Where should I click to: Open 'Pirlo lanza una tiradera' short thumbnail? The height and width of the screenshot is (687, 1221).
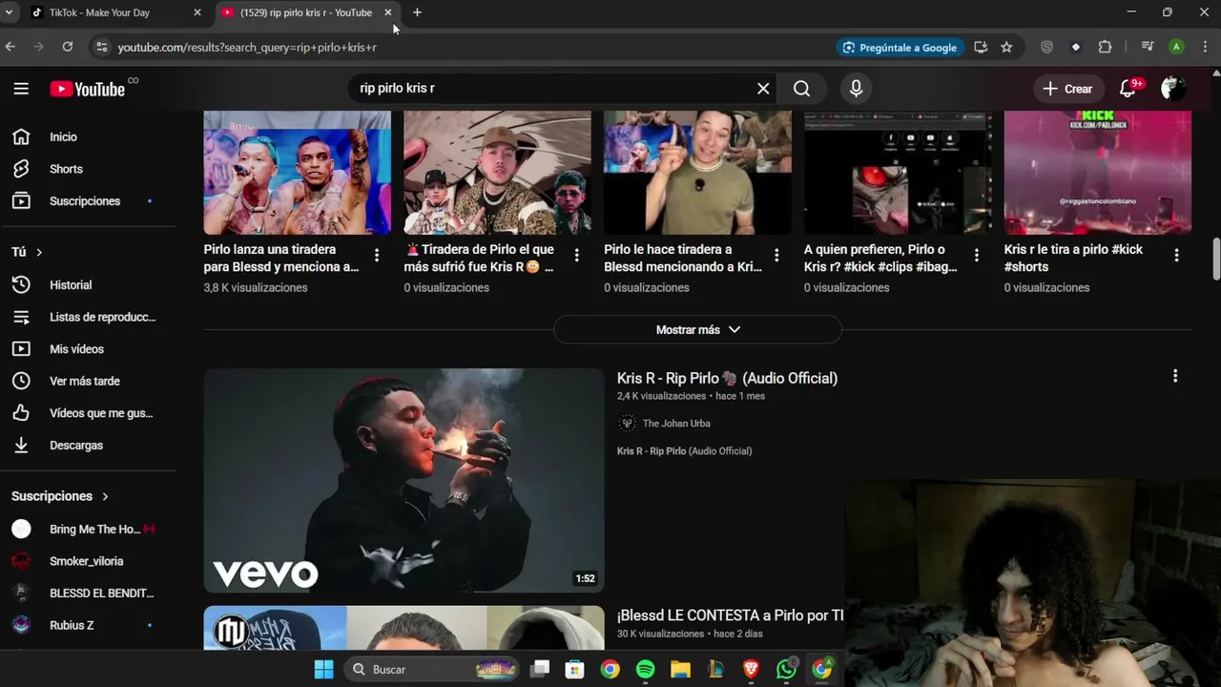(297, 173)
